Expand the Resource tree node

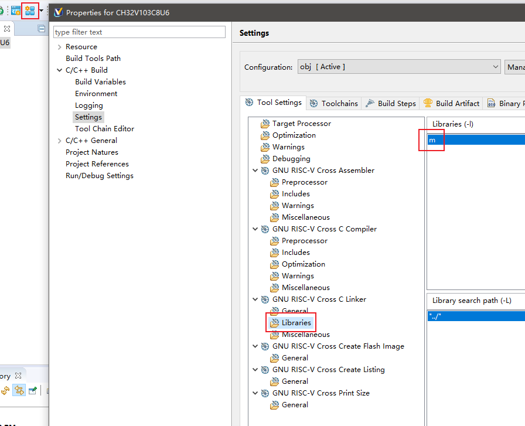tap(60, 47)
